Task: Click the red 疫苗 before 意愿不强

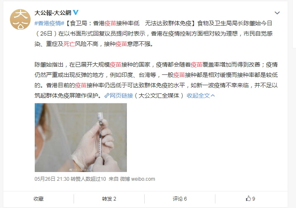Action: coord(121,44)
